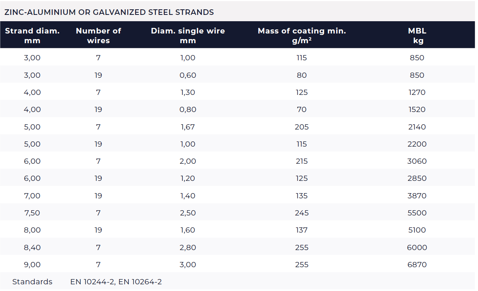Select the "EN 10244-2, EN 10264-2" standards text

point(116,282)
